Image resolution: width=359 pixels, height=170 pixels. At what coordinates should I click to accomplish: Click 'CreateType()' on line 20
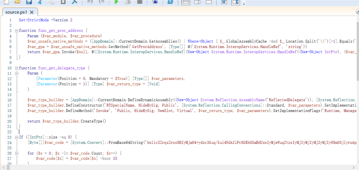click(x=93, y=121)
